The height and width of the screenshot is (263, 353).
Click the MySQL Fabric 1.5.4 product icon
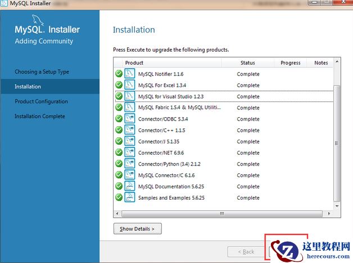[130, 107]
